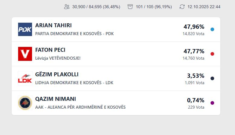This screenshot has width=235, height=135.
Task: Click the purple dot for Qazim Nimani
Action: (x=212, y=103)
